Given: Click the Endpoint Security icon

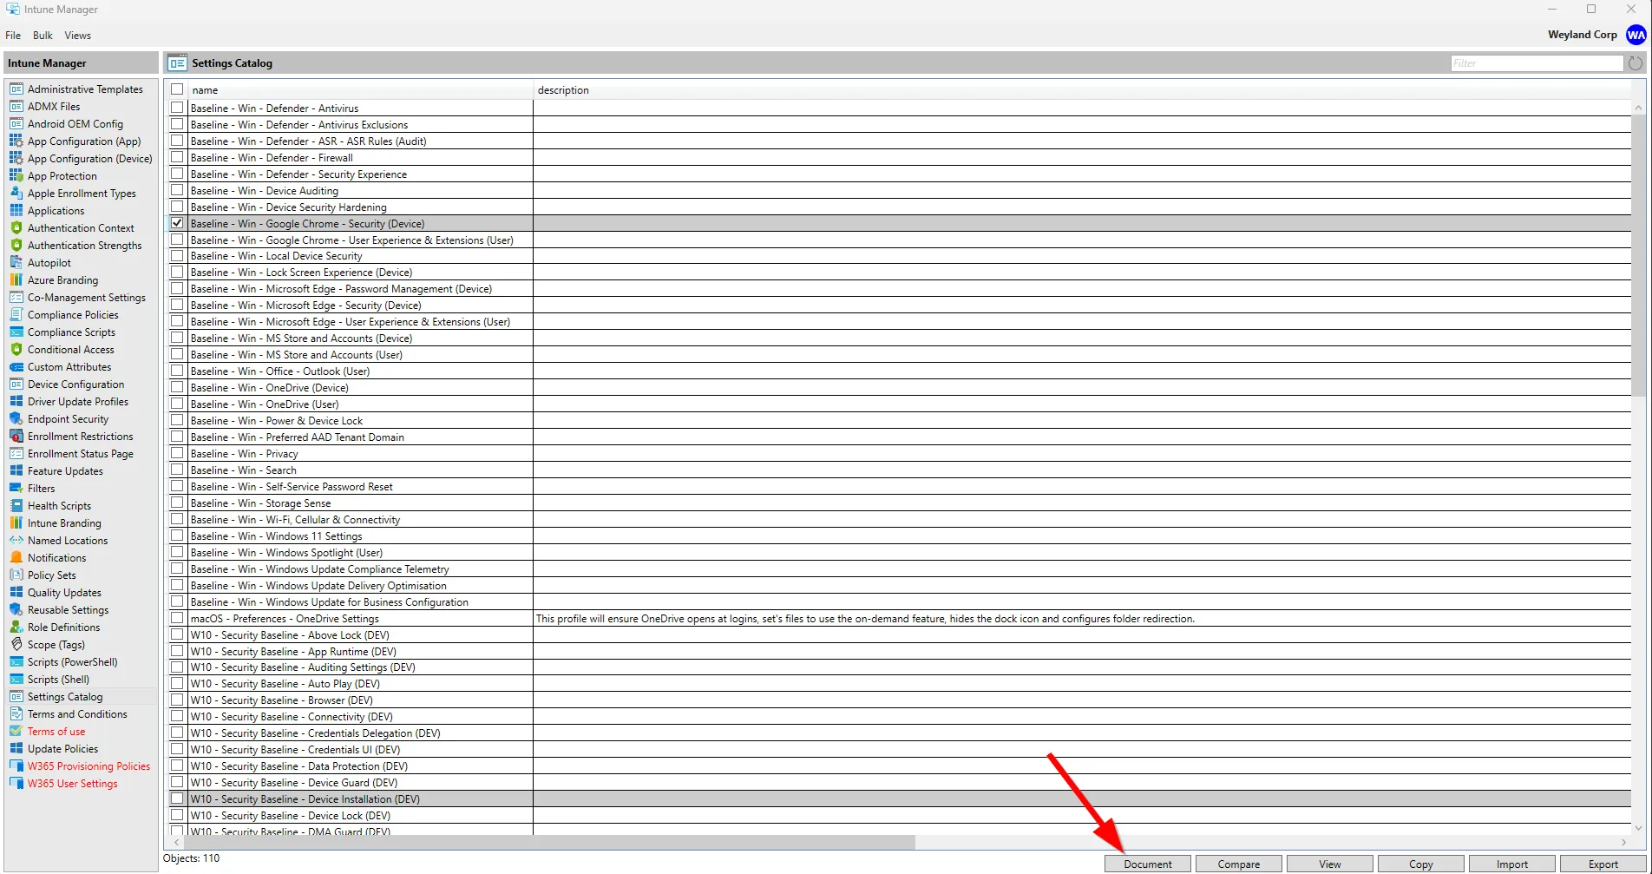Looking at the screenshot, I should point(16,419).
